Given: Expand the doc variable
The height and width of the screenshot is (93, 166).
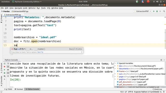Looking at the screenshot, I should [115, 66].
